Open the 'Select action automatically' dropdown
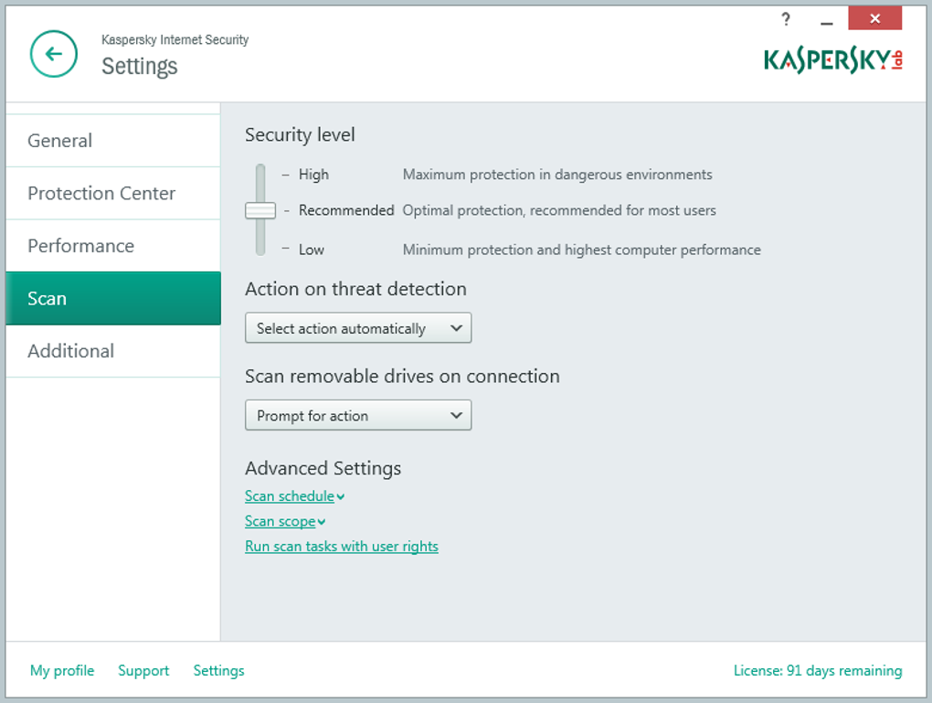This screenshot has width=932, height=703. click(358, 328)
